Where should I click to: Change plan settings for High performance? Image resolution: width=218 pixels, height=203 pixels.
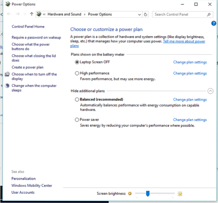pyautogui.click(x=190, y=73)
